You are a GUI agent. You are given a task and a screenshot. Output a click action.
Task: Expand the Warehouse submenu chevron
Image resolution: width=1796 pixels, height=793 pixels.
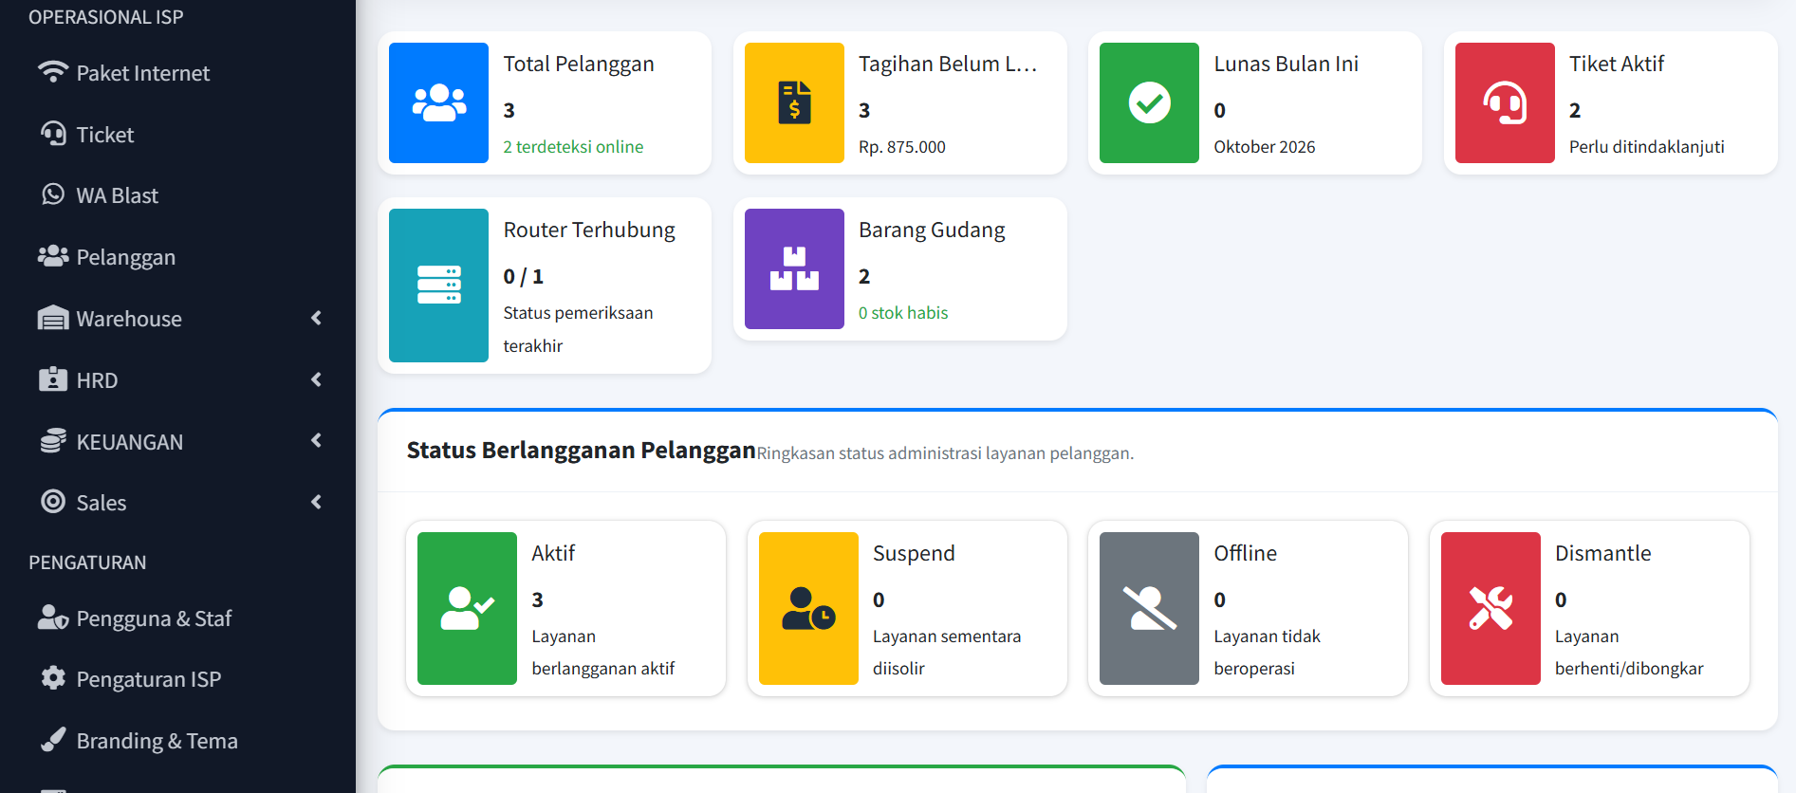[x=317, y=318]
